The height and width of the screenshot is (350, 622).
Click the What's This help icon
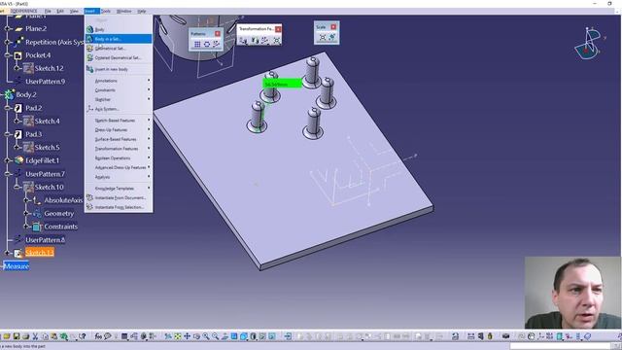click(x=82, y=336)
